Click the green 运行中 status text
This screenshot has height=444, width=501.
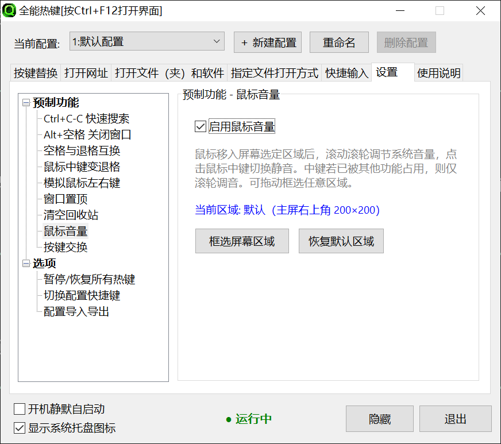click(x=254, y=419)
